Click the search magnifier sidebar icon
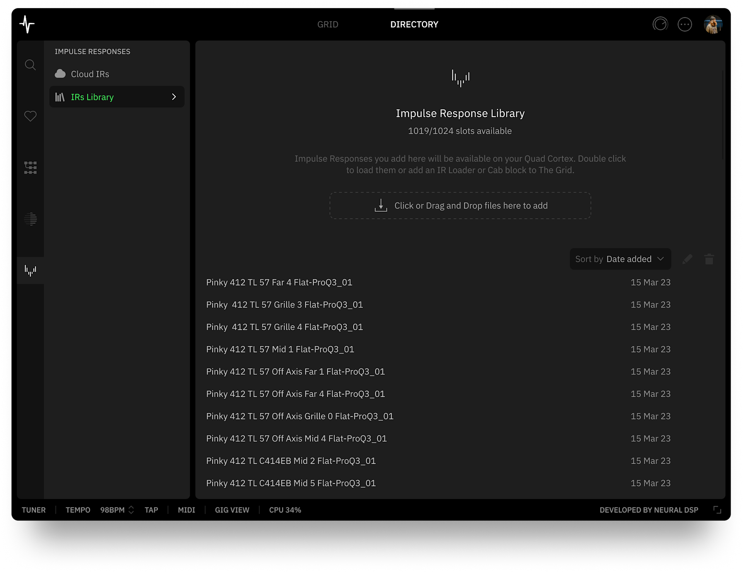This screenshot has width=743, height=572. (30, 65)
